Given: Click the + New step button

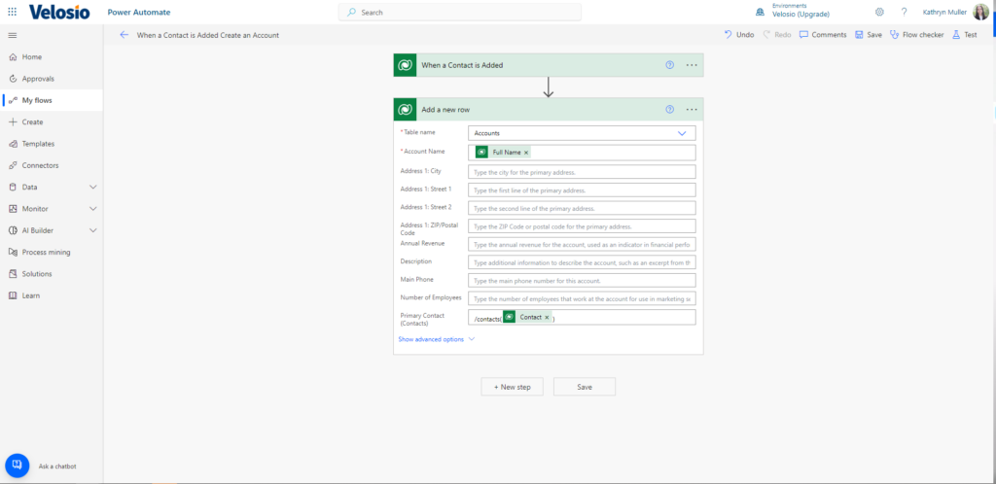Looking at the screenshot, I should pyautogui.click(x=512, y=387).
